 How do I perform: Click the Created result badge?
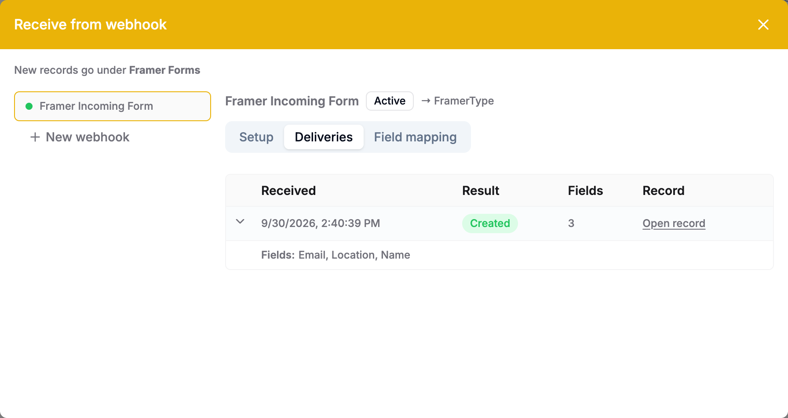490,223
